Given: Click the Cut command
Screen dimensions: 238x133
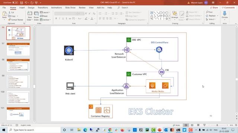Looking at the screenshot, I should click(11, 12).
